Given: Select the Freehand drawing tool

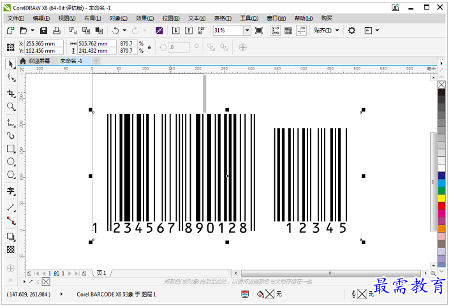Looking at the screenshot, I should point(11,123).
